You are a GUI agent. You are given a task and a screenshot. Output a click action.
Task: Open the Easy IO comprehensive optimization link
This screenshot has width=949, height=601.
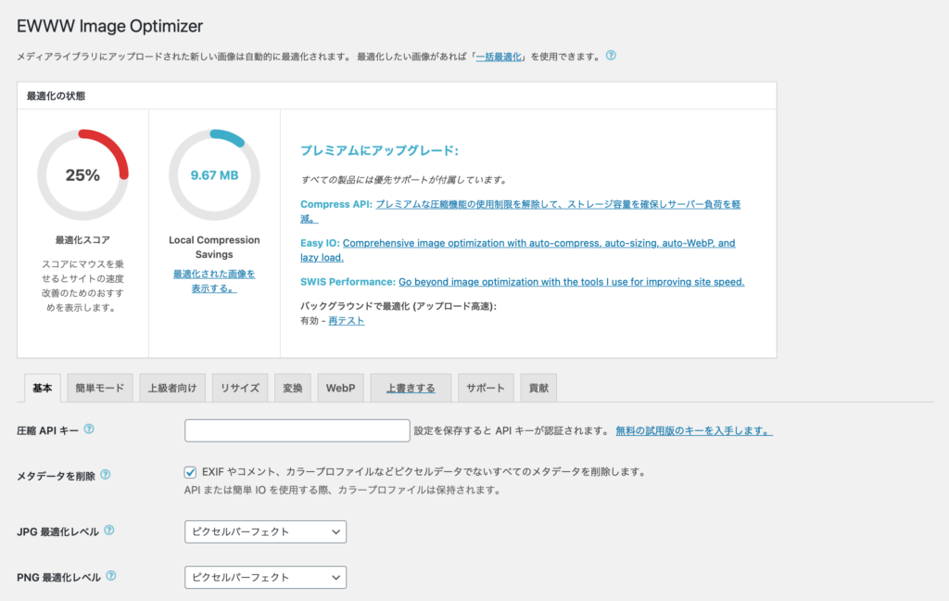(518, 250)
